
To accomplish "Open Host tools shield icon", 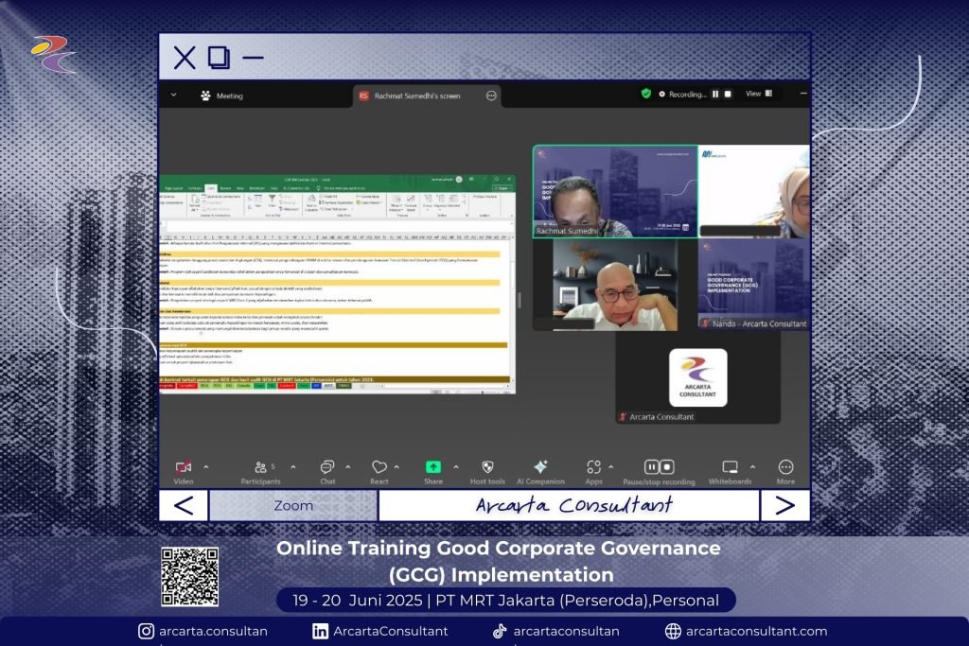I will point(487,467).
